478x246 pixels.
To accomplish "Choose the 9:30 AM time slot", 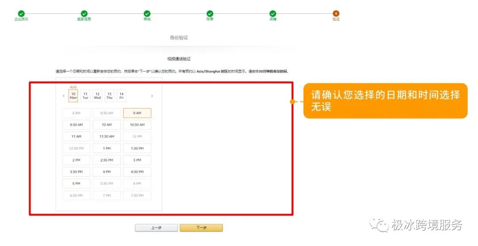I will (x=76, y=125).
